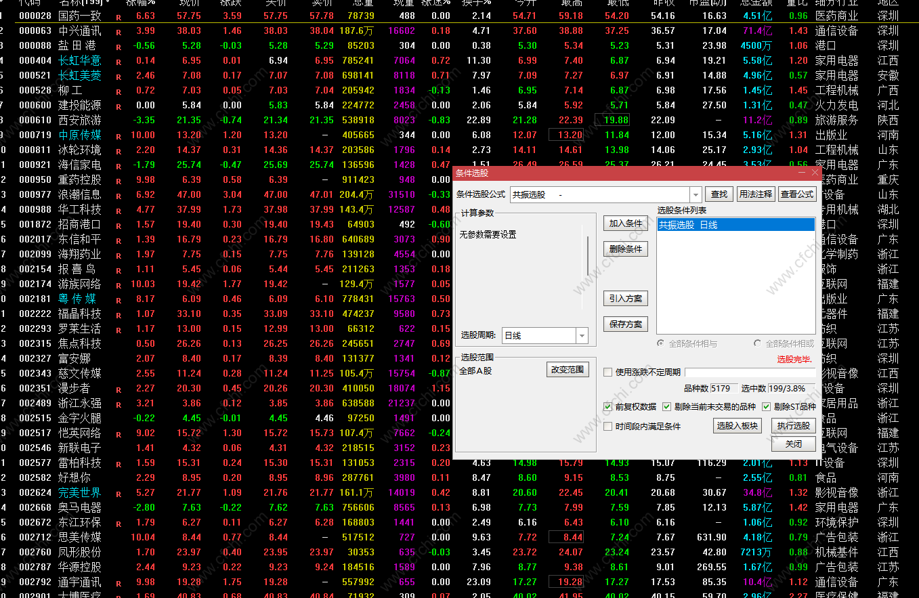The image size is (919, 598).
Task: Toggle the 剔除ST品种 checkbox
Action: [x=767, y=407]
